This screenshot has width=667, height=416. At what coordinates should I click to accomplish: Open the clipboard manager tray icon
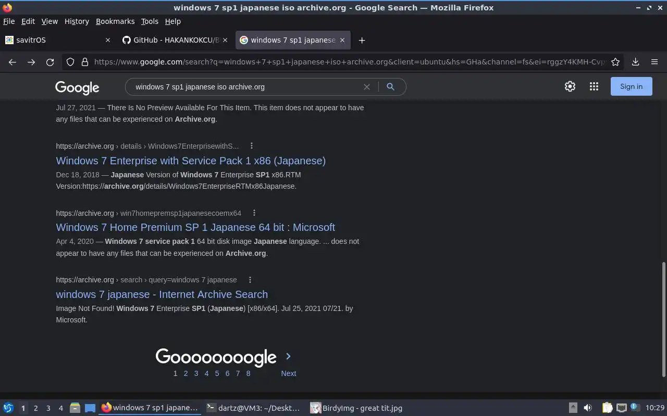[x=607, y=408]
